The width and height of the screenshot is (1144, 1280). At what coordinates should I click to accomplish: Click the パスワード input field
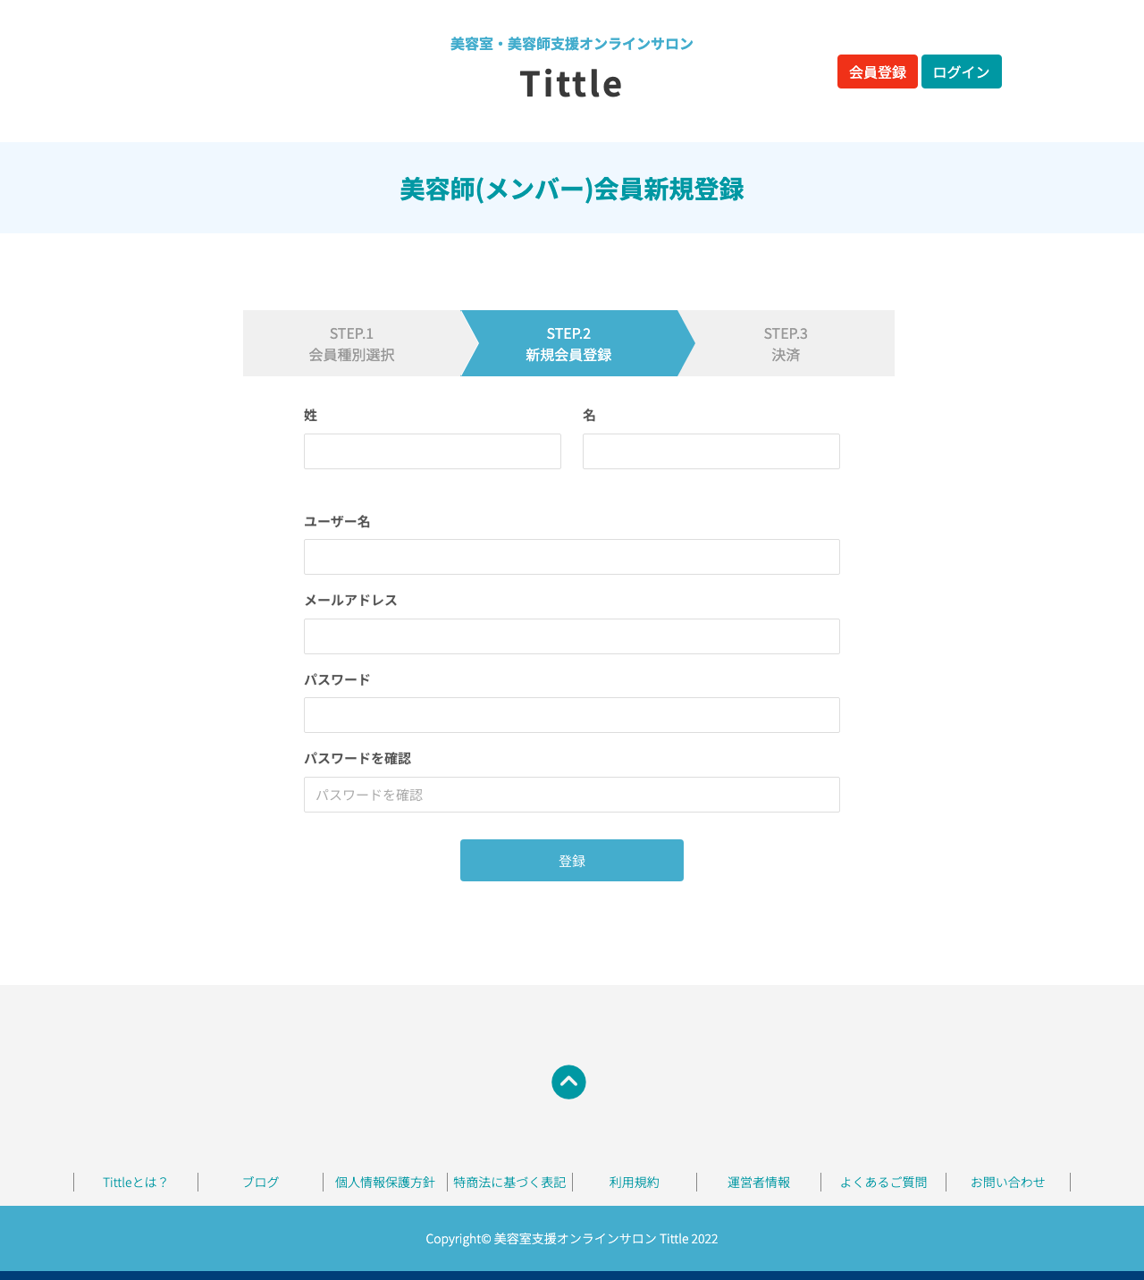pyautogui.click(x=571, y=715)
